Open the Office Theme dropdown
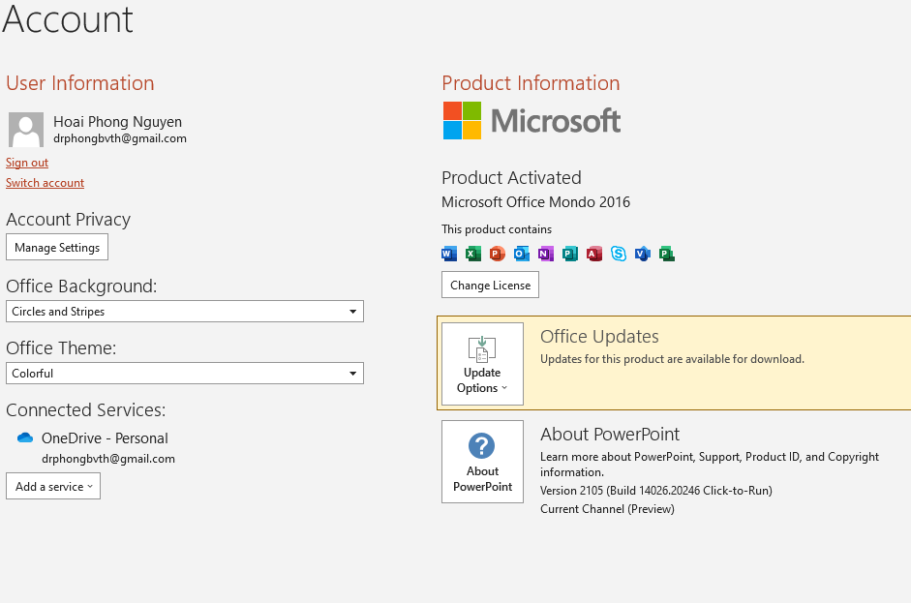Screen dimensions: 911x603 (x=185, y=373)
